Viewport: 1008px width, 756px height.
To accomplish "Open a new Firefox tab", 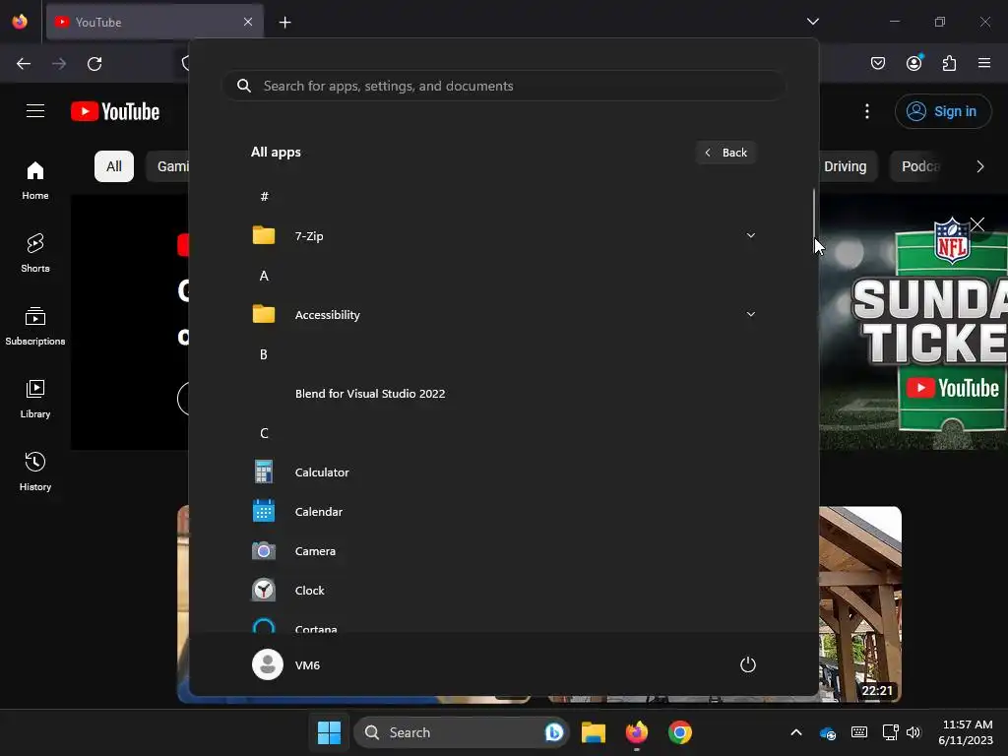I will 284,23.
